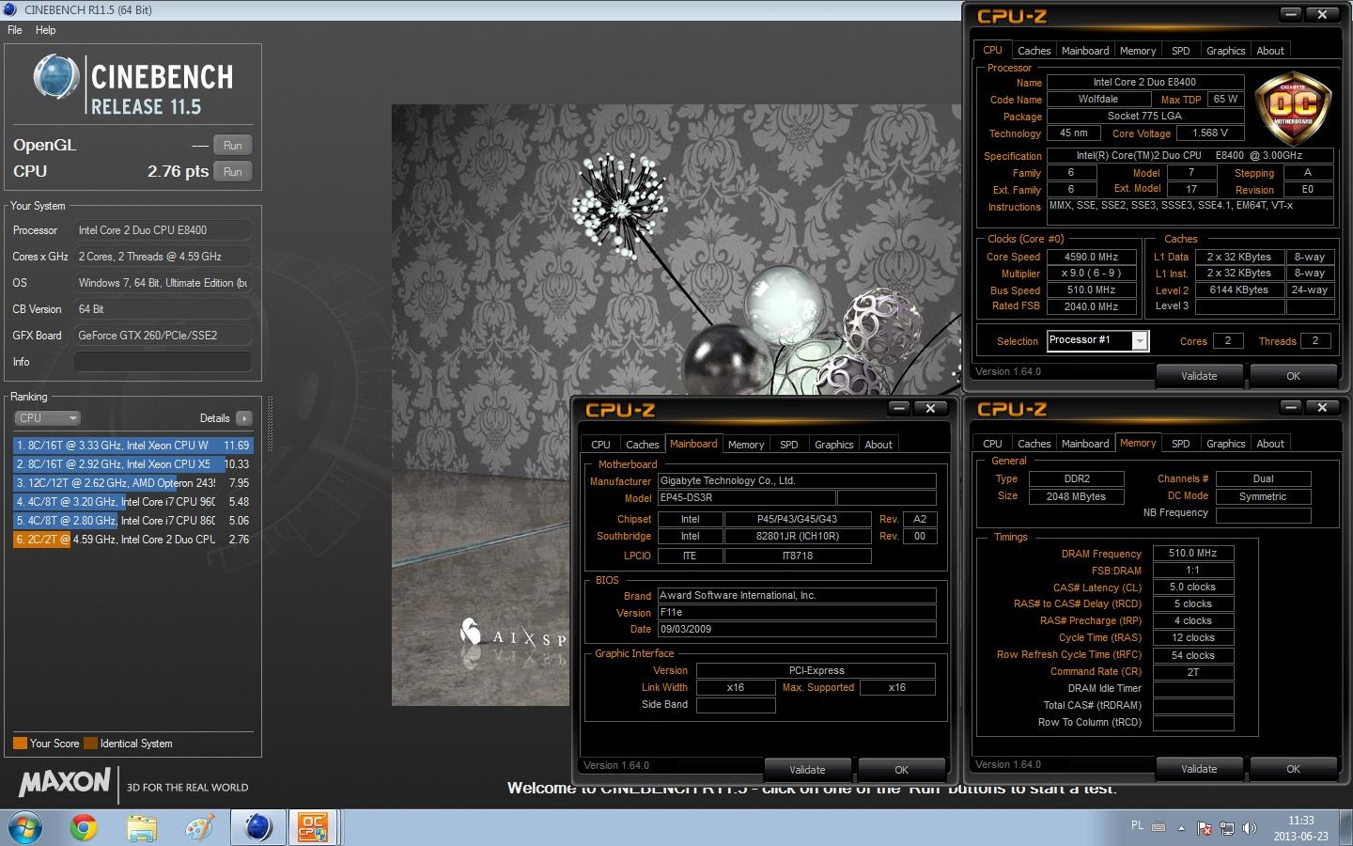Click the Model EP45-DS3R field
The width and height of the screenshot is (1353, 846).
(x=746, y=498)
